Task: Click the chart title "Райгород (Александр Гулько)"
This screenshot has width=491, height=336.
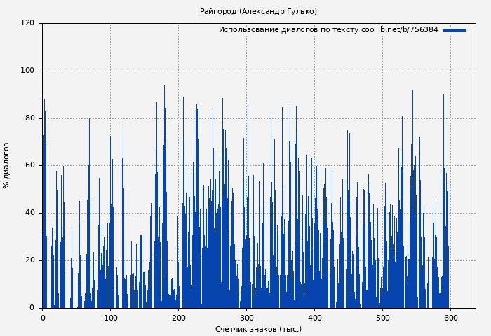Action: click(258, 11)
